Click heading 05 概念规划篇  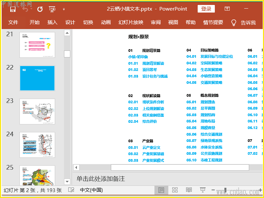point(203,95)
